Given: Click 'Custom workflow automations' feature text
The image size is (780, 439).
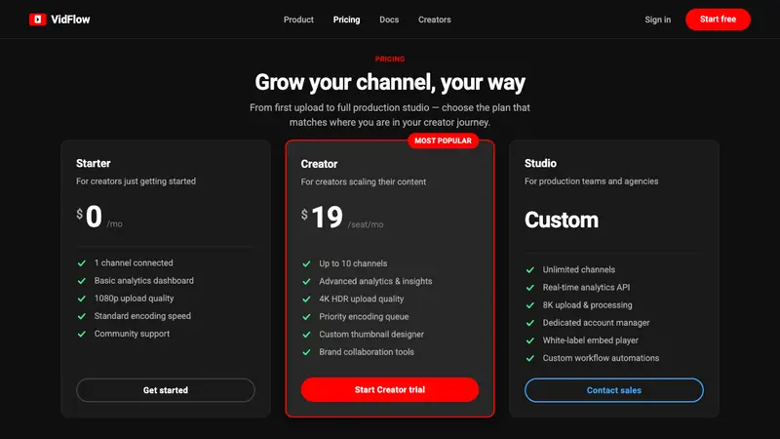Looking at the screenshot, I should coord(601,358).
